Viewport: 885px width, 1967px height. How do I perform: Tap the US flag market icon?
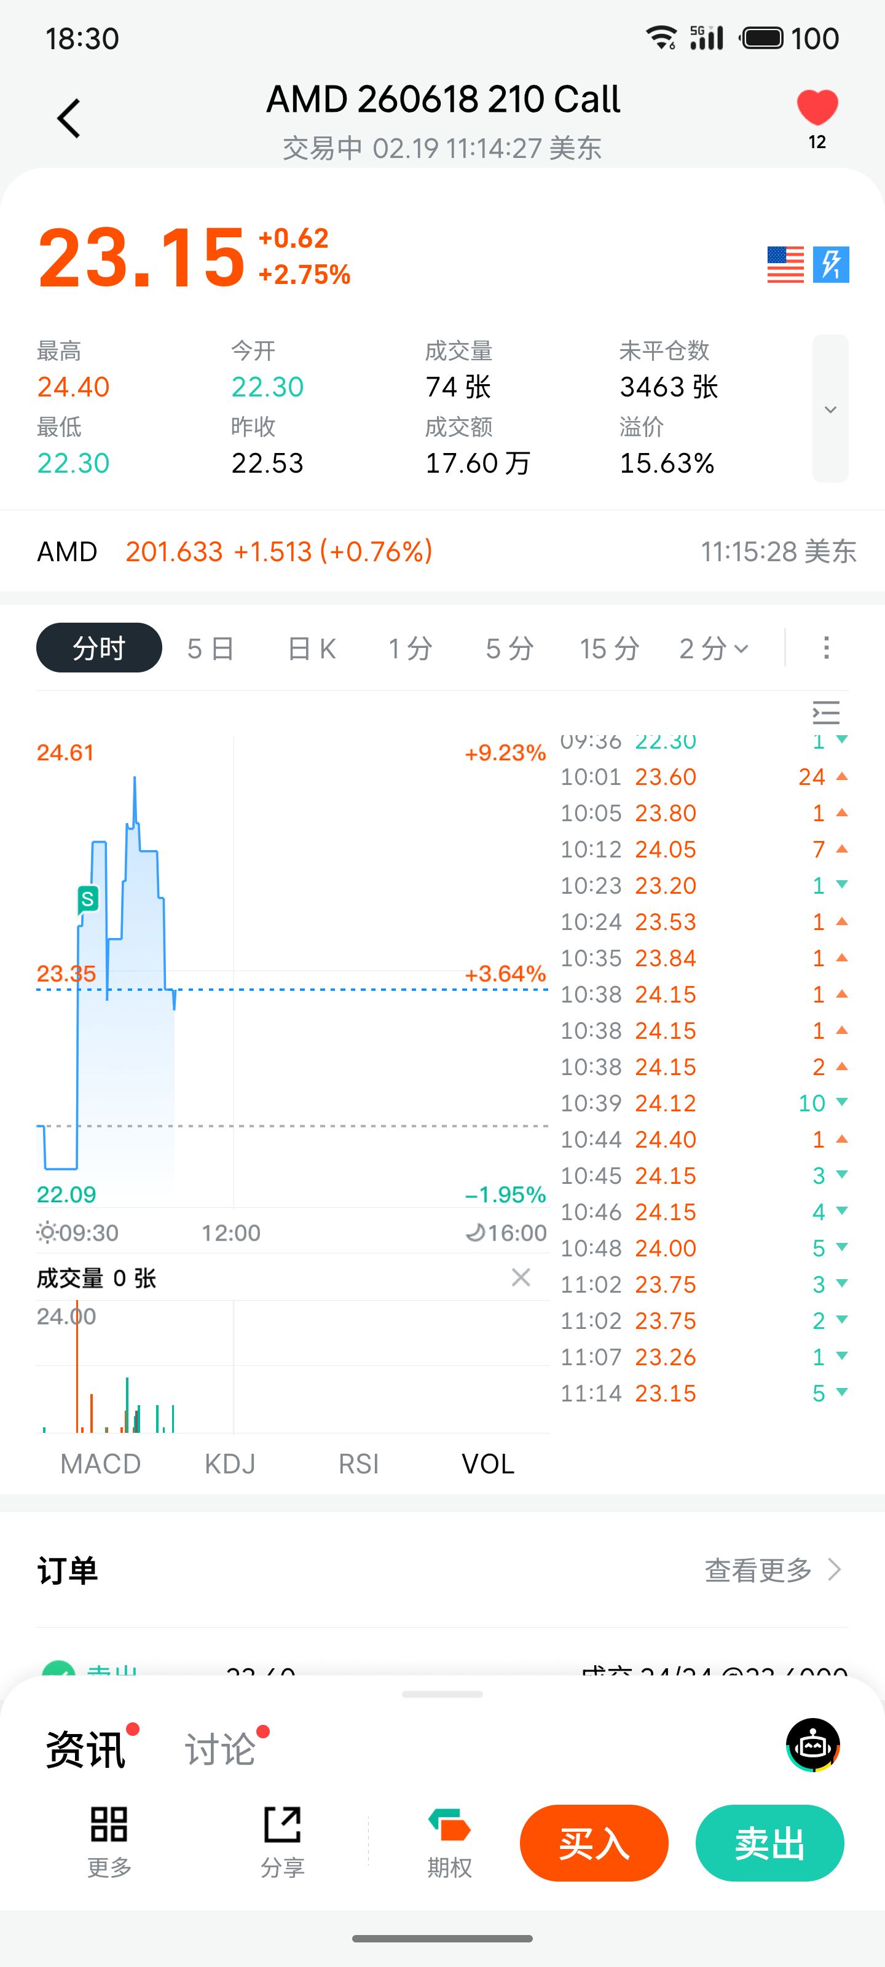(785, 264)
